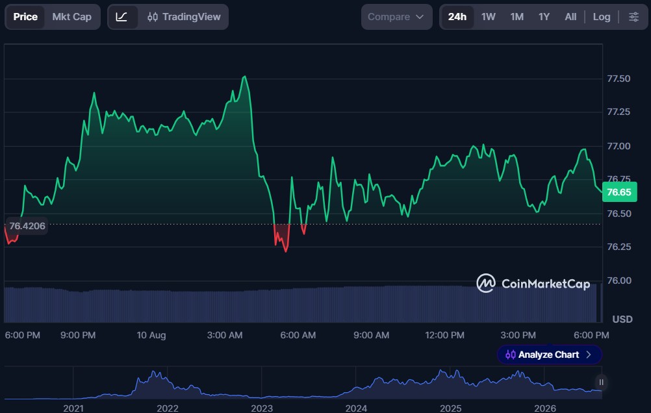Click the volume bars area of chart
This screenshot has height=413, width=651.
click(x=303, y=305)
